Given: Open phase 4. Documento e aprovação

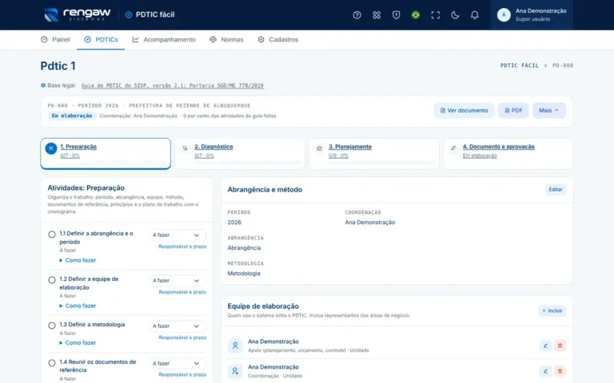Looking at the screenshot, I should [x=508, y=153].
